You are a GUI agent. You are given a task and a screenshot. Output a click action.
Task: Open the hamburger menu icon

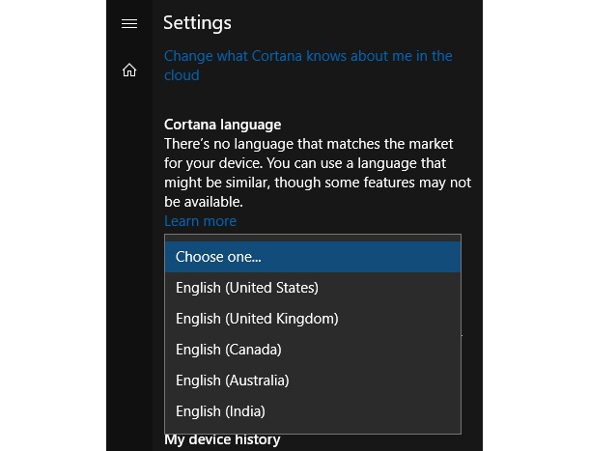coord(129,24)
